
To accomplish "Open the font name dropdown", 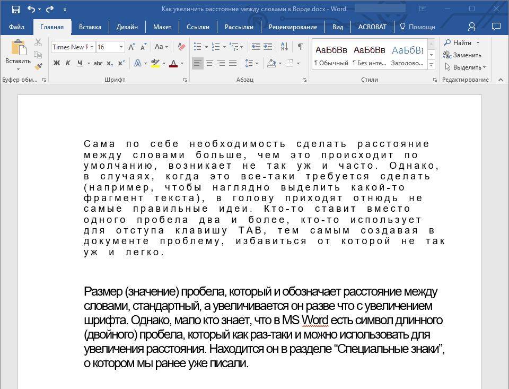I will click(x=92, y=47).
